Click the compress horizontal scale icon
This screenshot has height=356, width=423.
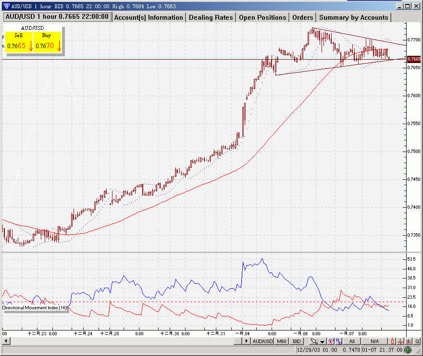(400, 342)
